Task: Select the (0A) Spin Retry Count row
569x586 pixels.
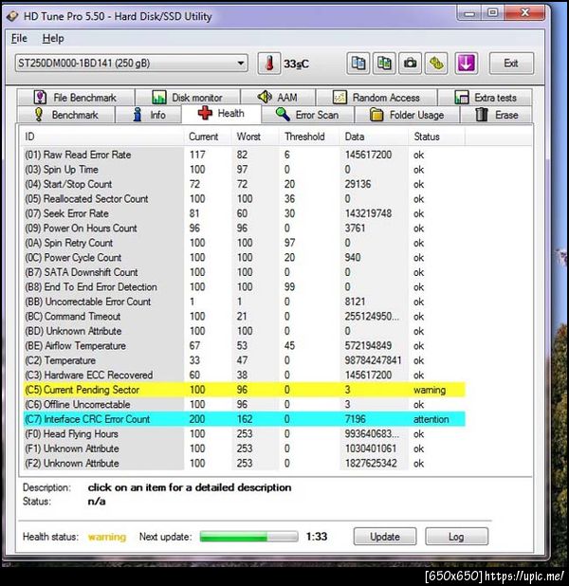Action: [244, 243]
